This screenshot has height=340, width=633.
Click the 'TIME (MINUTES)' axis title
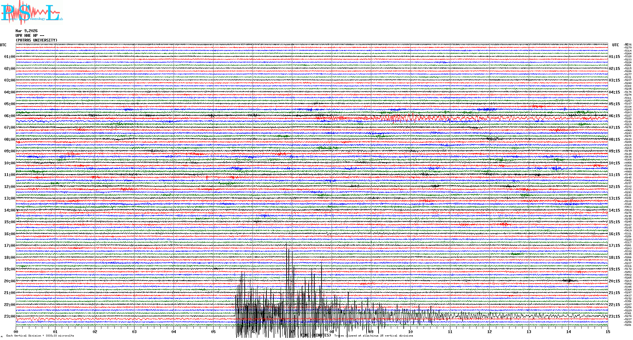pos(316,335)
